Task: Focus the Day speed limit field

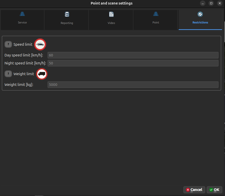Action: click(x=133, y=55)
